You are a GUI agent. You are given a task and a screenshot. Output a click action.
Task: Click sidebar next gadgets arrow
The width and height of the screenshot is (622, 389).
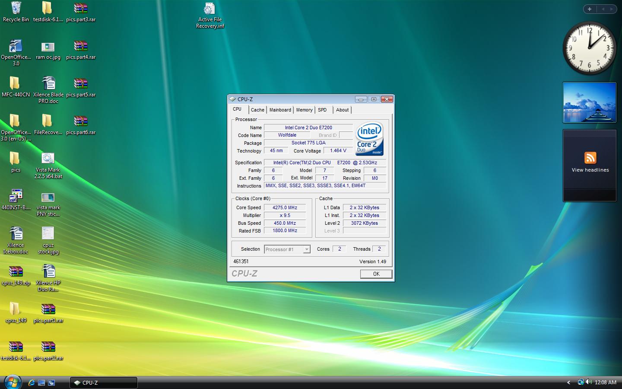click(x=612, y=9)
